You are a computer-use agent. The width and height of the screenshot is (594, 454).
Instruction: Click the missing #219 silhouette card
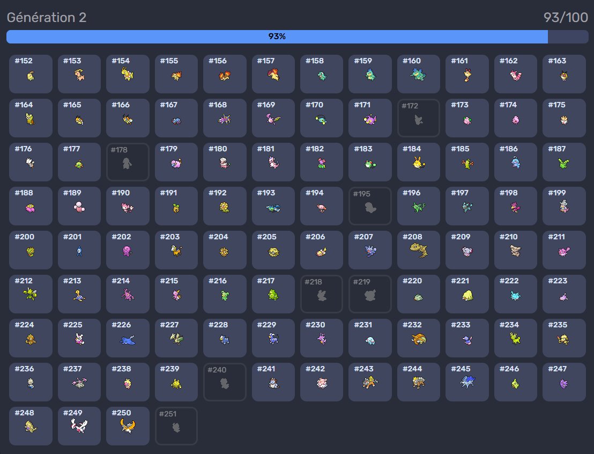coord(370,294)
